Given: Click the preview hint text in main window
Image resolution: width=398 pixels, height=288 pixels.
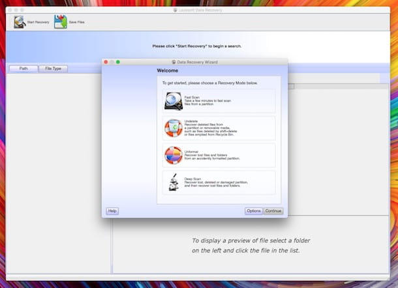Looking at the screenshot, I should click(251, 246).
